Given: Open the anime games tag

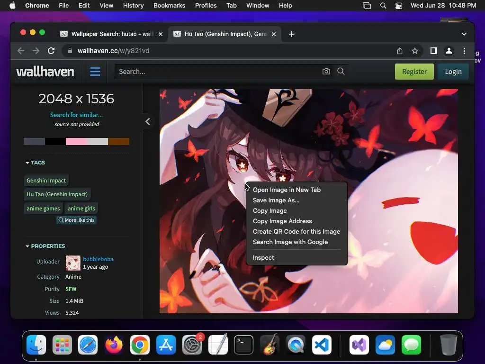Looking at the screenshot, I should point(43,209).
